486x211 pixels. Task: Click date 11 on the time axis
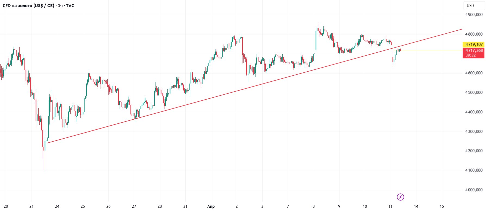point(390,206)
